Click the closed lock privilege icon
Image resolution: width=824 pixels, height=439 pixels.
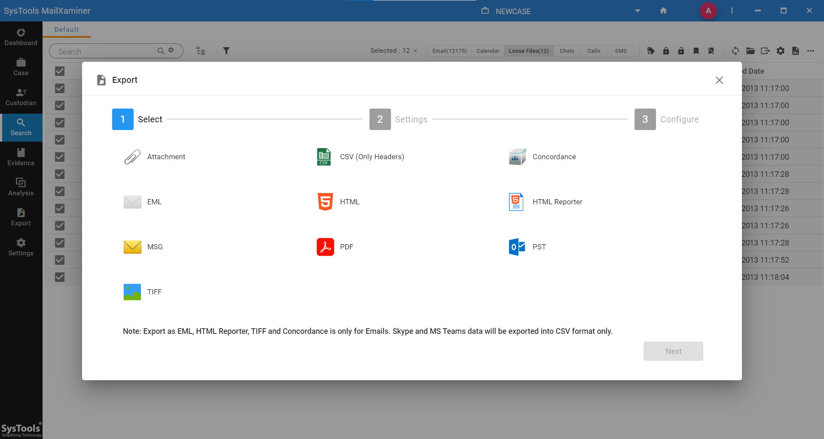tap(666, 51)
